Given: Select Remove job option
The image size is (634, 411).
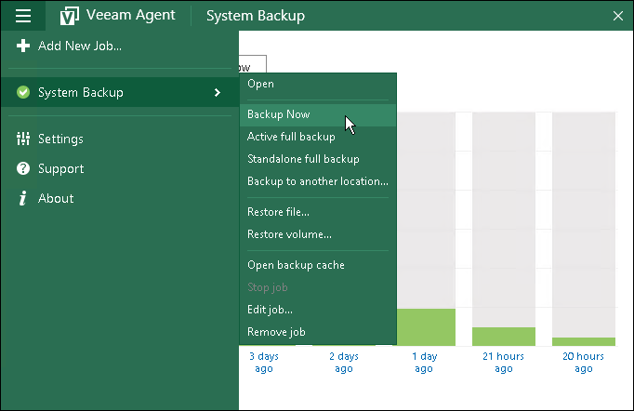Looking at the screenshot, I should coord(318,332).
